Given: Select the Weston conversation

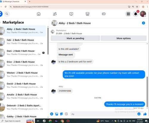Looking at the screenshot, I should [x=23, y=74].
